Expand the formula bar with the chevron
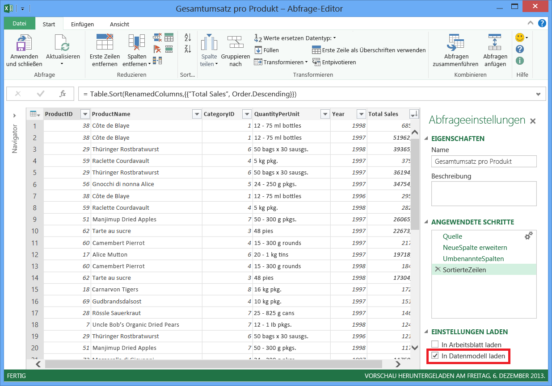 pyautogui.click(x=538, y=94)
